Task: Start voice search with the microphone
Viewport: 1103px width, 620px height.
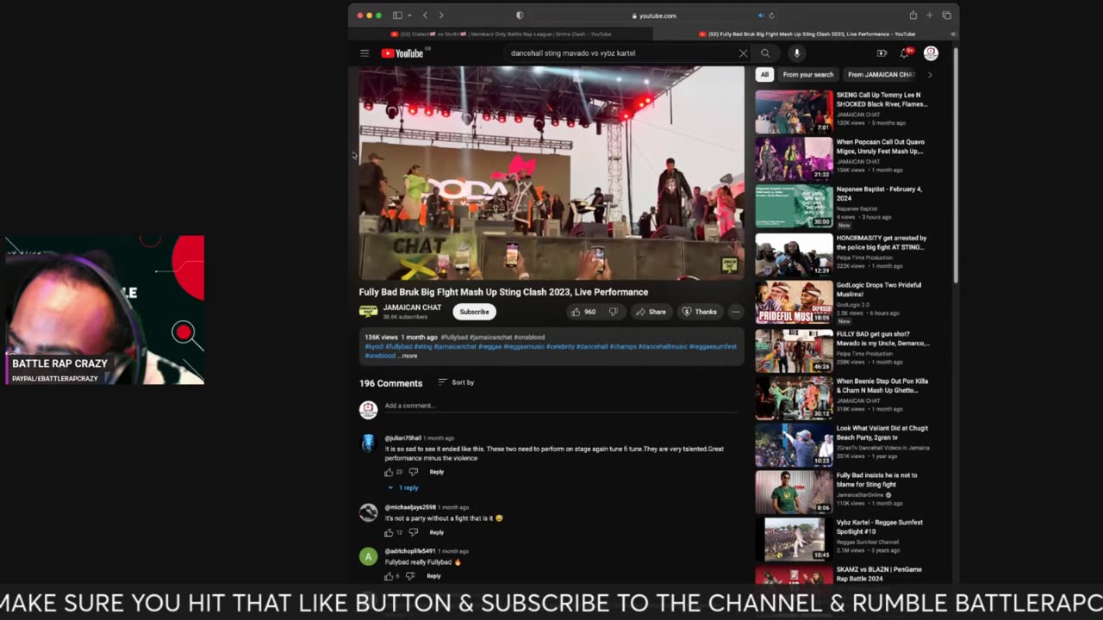Action: click(796, 53)
